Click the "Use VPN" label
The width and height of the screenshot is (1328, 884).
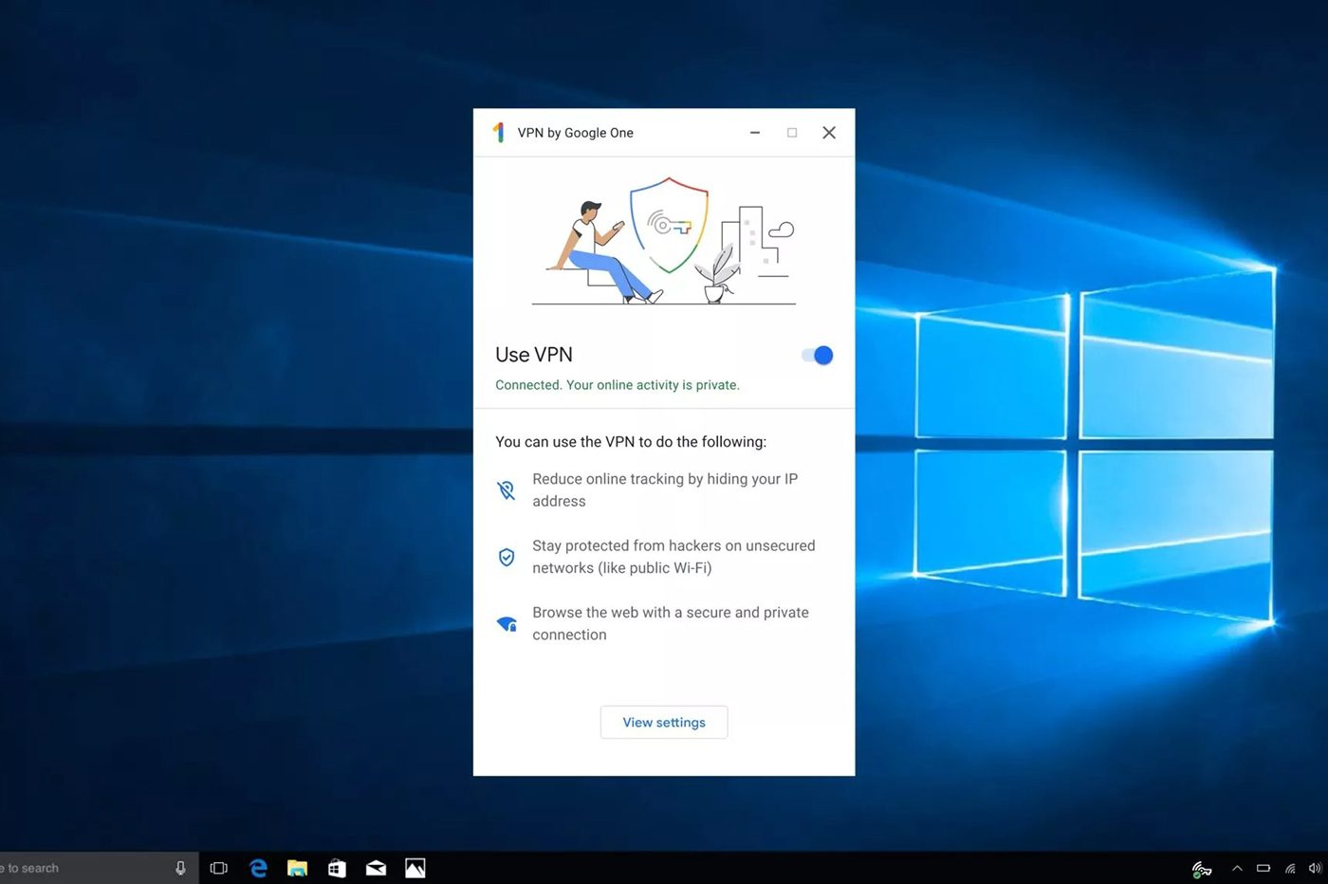click(534, 355)
